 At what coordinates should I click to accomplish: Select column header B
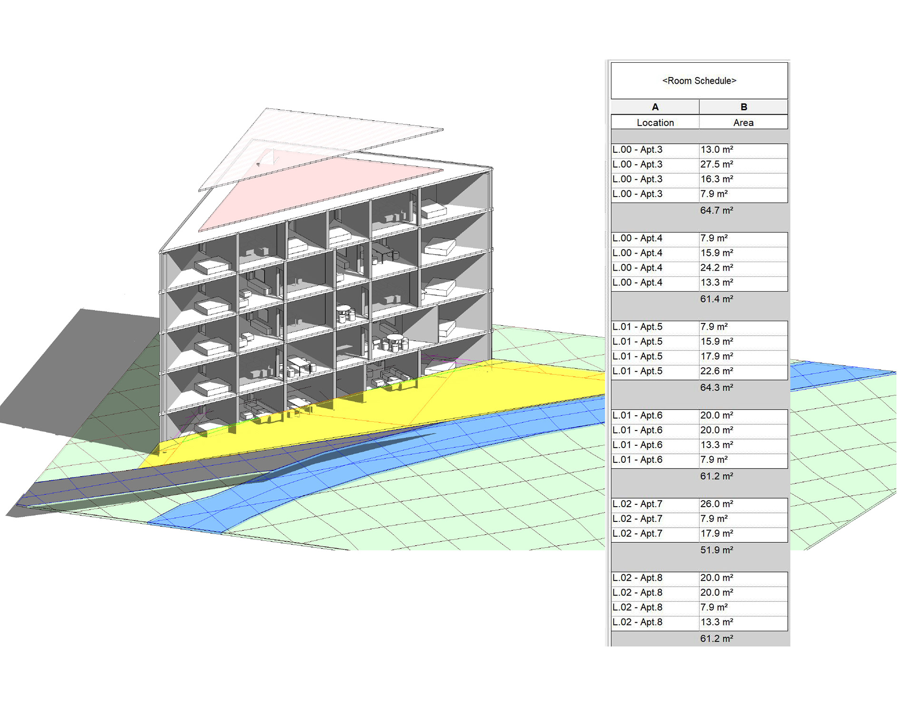743,107
